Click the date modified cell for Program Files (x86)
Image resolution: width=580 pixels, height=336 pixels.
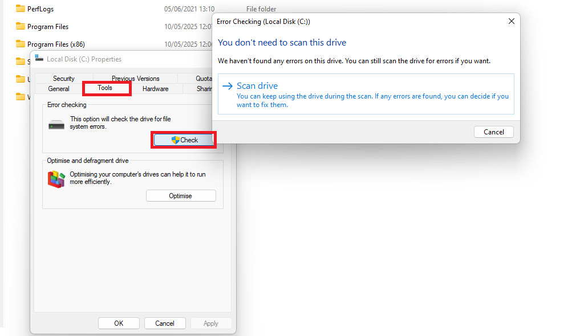pos(188,44)
